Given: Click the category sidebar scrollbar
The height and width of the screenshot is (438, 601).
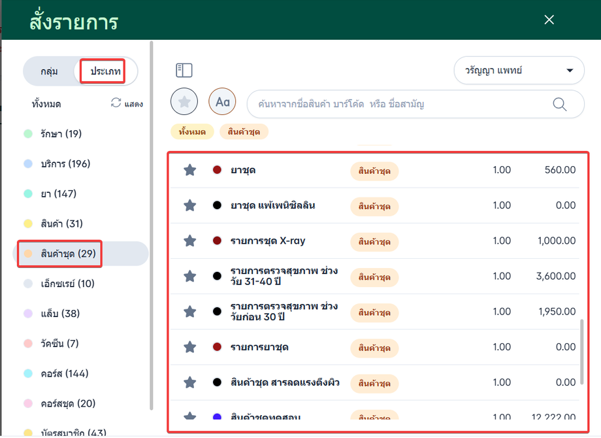Looking at the screenshot, I should click(x=152, y=226).
